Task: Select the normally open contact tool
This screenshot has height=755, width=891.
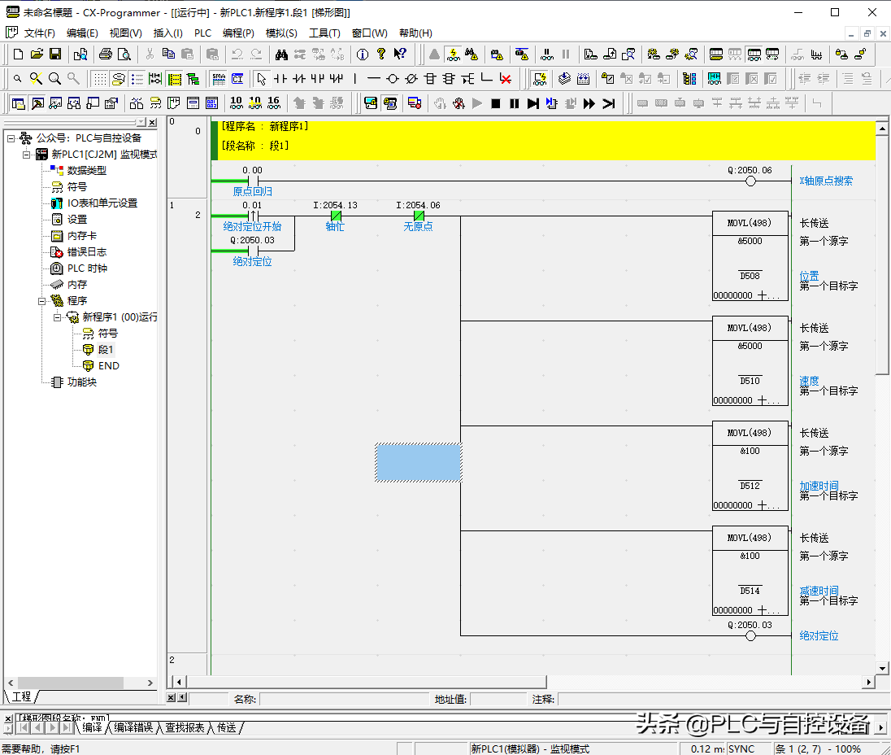Action: tap(280, 79)
